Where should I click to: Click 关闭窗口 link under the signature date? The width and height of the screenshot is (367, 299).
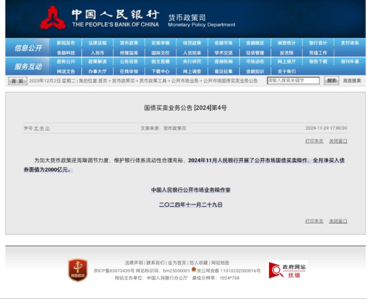pos(338,221)
